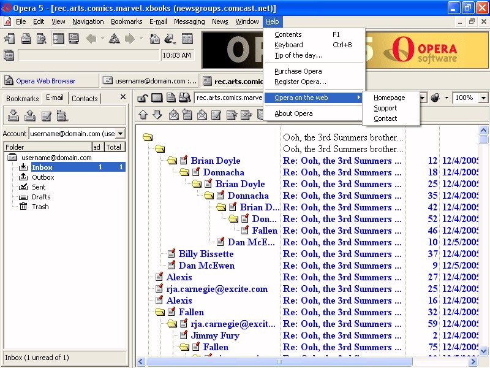Image resolution: width=490 pixels, height=368 pixels.
Task: Open the folder-list dropdown icon in the E-mail panel
Action: pyautogui.click(x=62, y=115)
